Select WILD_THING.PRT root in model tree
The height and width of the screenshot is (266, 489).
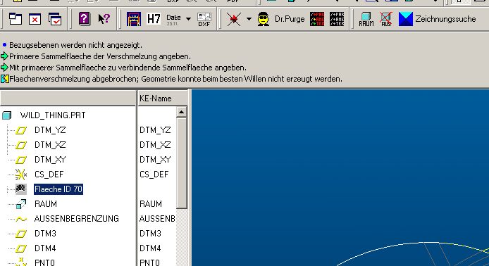53,115
